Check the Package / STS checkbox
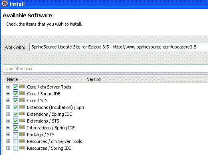Image resolution: width=208 pixels, height=155 pixels. 15,135
